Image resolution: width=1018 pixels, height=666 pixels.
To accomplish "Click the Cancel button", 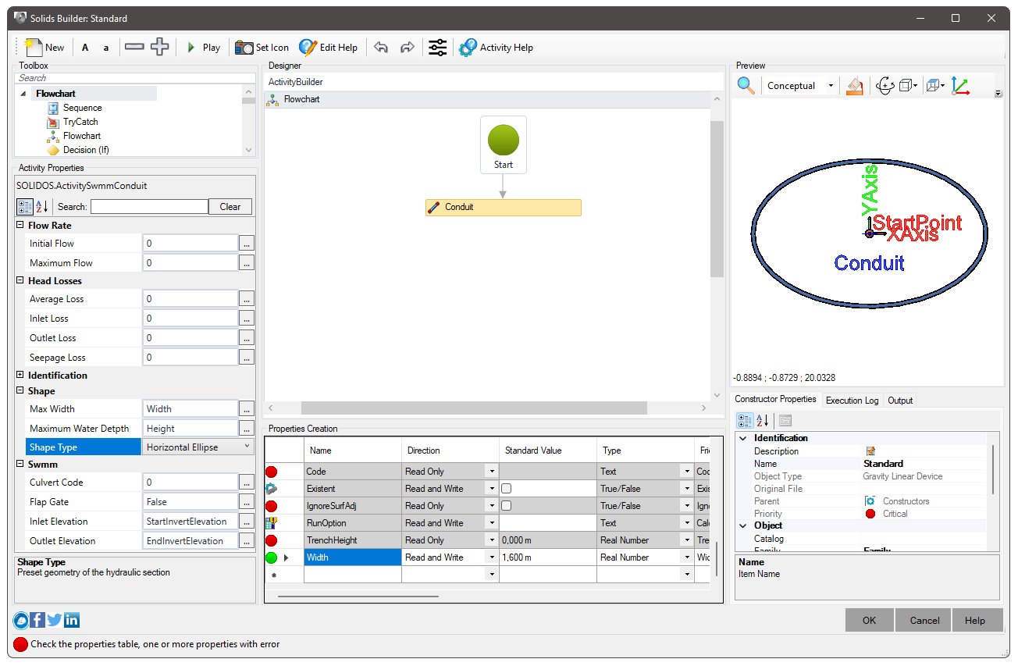I will click(x=924, y=621).
